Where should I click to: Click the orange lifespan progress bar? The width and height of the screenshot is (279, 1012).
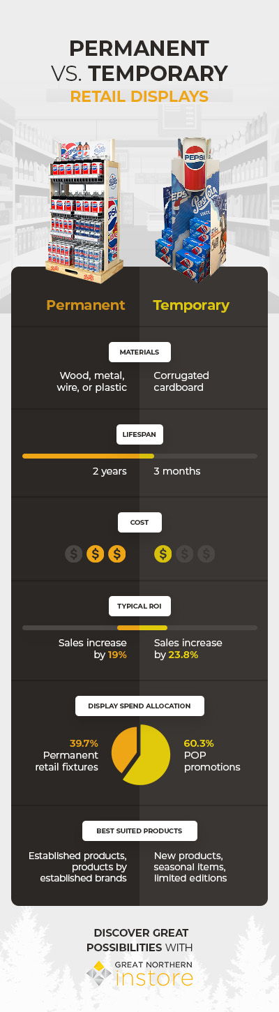(x=88, y=456)
